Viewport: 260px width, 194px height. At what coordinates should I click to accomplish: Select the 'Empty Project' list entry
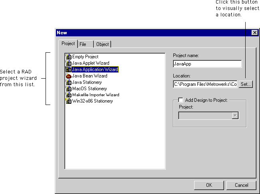(x=85, y=57)
